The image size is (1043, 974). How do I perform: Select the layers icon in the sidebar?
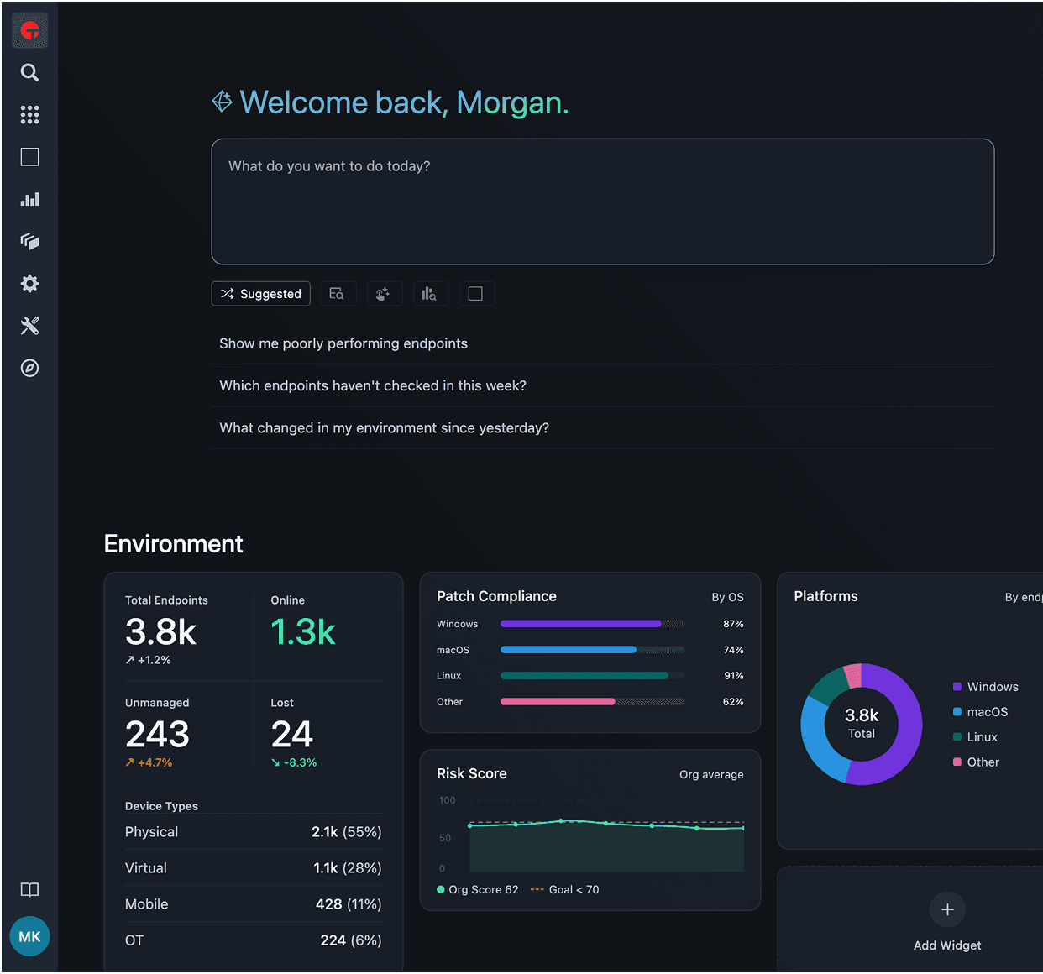pyautogui.click(x=29, y=242)
